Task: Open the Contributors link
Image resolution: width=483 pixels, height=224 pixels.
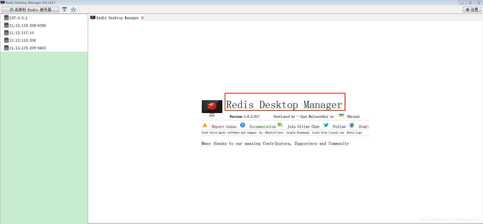Action: (x=276, y=143)
